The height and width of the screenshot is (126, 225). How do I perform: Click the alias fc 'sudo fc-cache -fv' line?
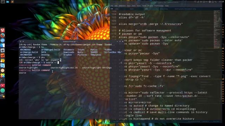click(141, 86)
